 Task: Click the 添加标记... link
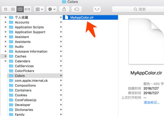[152, 102]
